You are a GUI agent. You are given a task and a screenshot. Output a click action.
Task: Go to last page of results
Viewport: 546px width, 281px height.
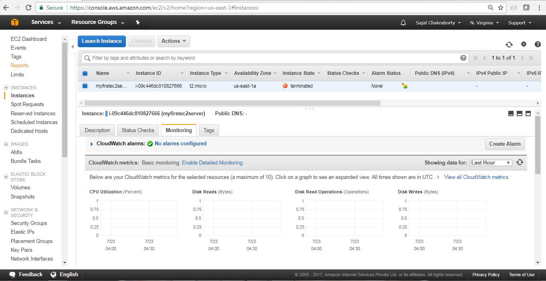click(x=531, y=58)
